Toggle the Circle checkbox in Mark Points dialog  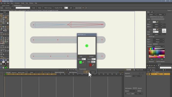pos(78,56)
